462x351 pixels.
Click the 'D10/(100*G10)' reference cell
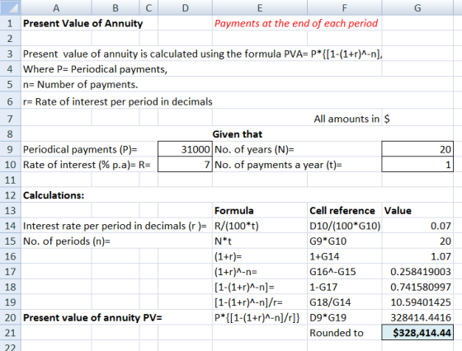tap(345, 226)
